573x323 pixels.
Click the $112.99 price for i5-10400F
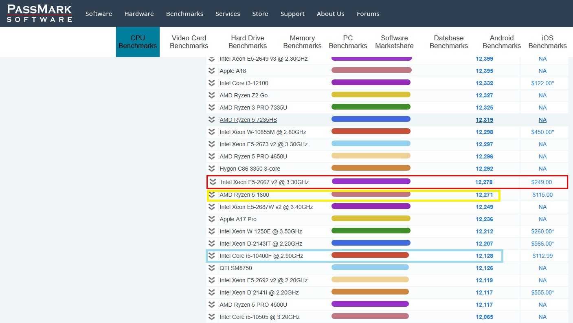[x=542, y=256]
